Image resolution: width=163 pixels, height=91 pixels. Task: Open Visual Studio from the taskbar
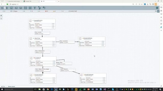coord(105,89)
